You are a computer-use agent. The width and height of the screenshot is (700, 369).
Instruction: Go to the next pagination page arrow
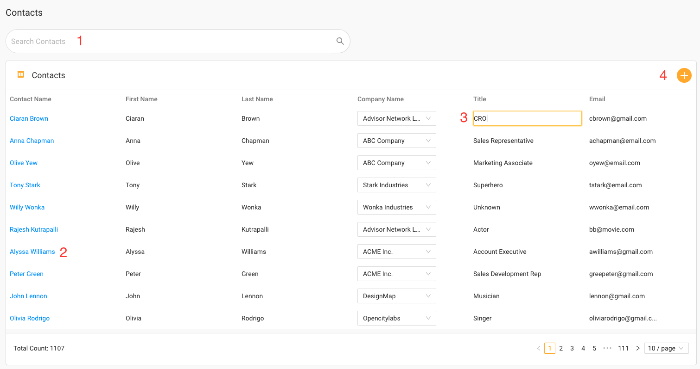pos(637,348)
